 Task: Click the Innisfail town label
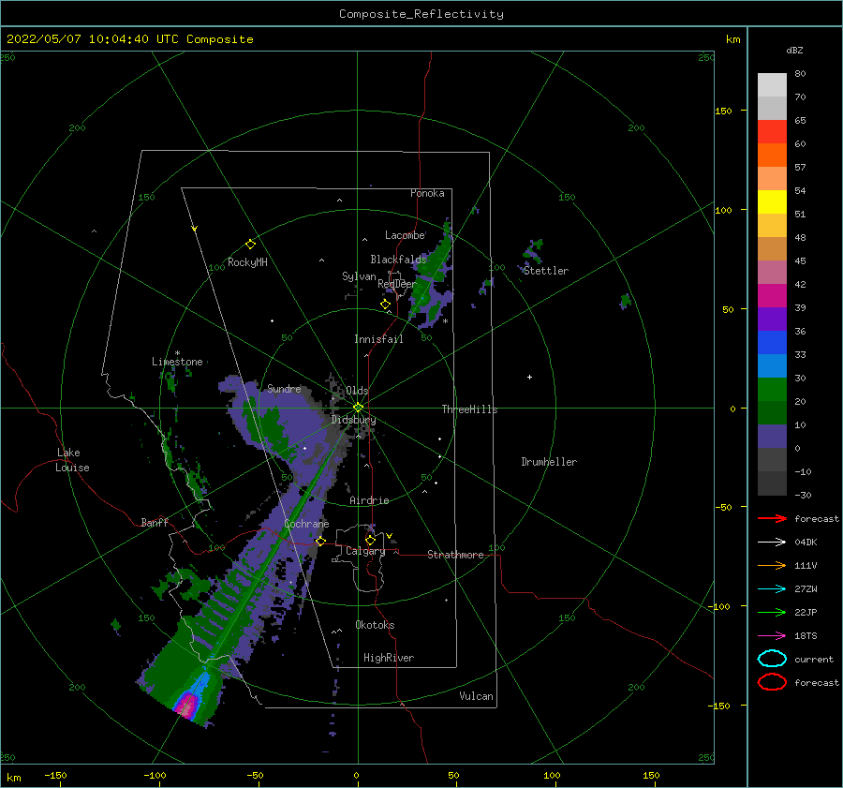click(378, 339)
